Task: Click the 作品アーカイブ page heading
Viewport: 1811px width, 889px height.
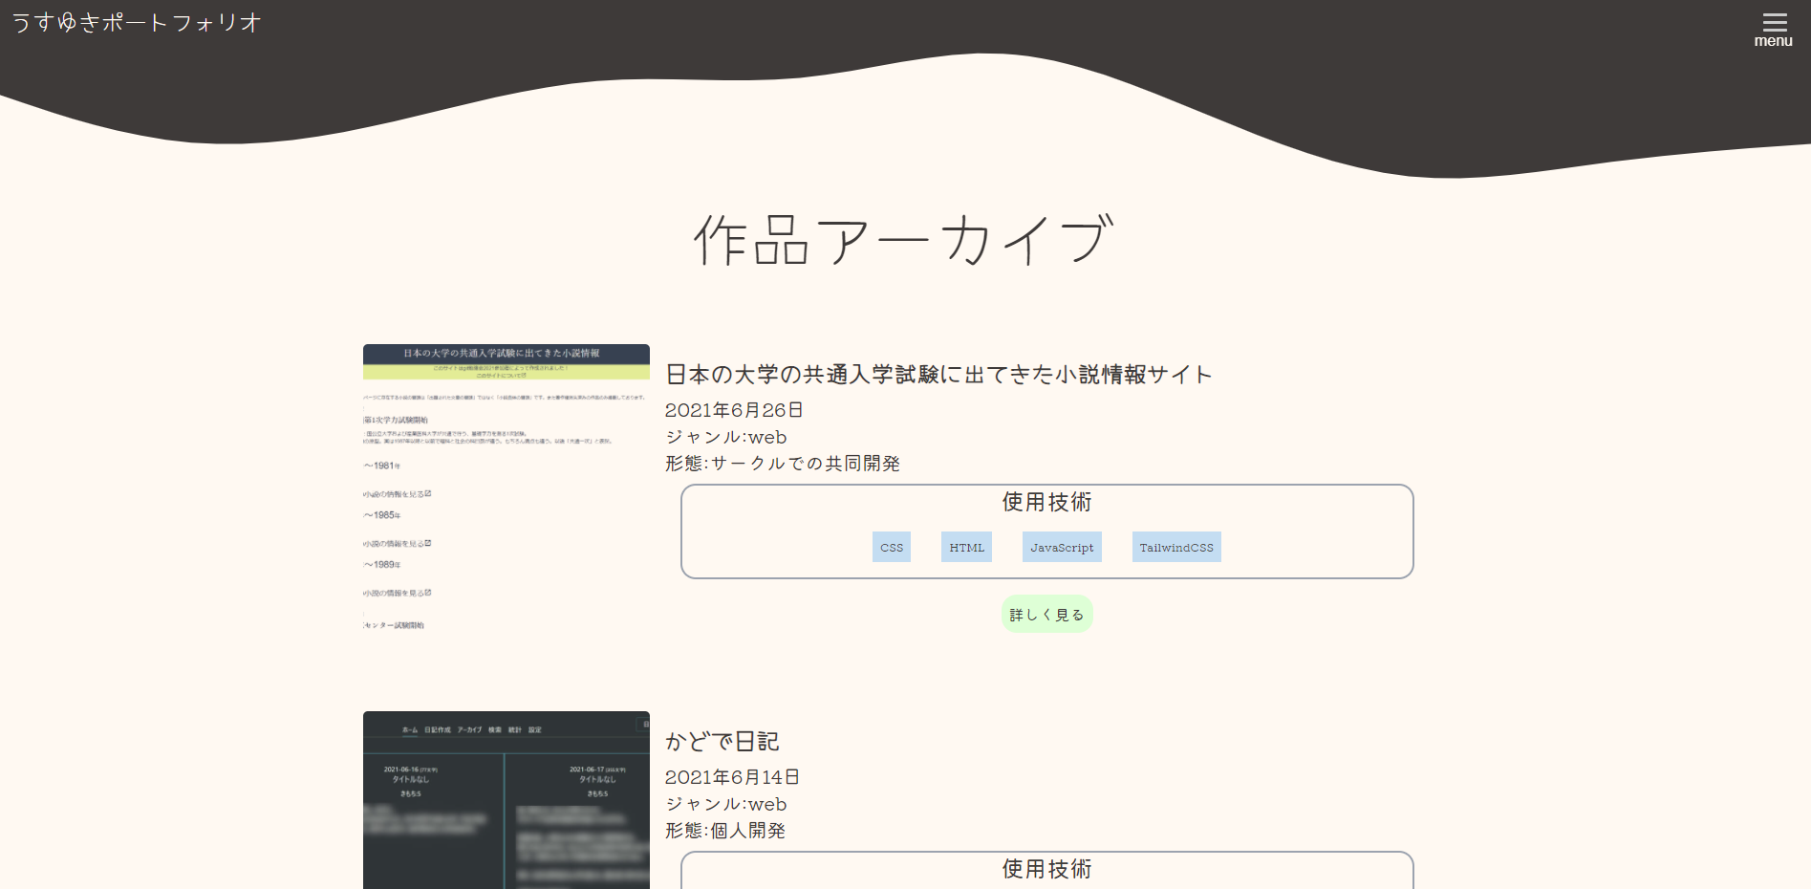Action: pyautogui.click(x=905, y=240)
